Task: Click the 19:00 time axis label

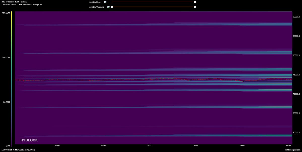Action: coord(242,146)
